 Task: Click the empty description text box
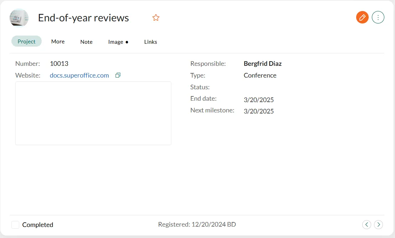click(x=93, y=113)
